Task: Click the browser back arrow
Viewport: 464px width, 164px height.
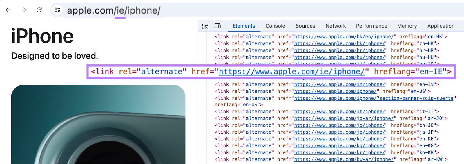Action: coord(8,10)
